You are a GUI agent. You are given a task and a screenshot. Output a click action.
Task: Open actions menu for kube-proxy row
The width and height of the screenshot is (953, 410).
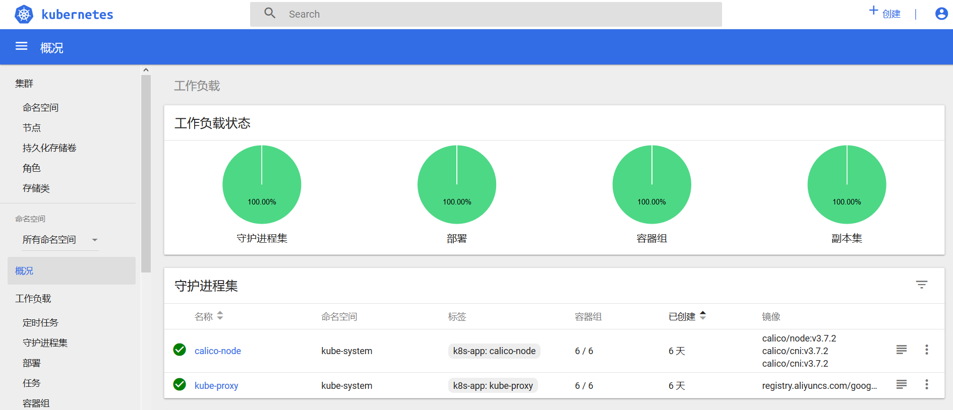pos(927,385)
